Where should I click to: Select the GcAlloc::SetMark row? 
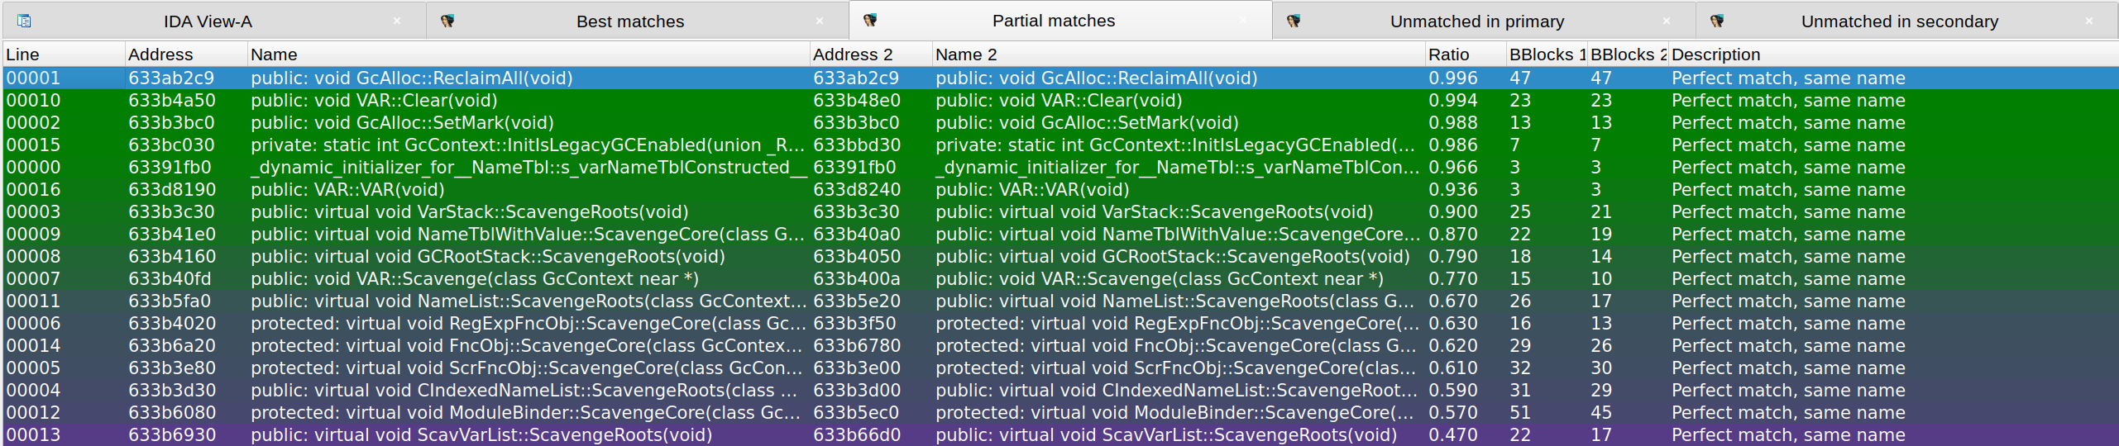tap(402, 123)
